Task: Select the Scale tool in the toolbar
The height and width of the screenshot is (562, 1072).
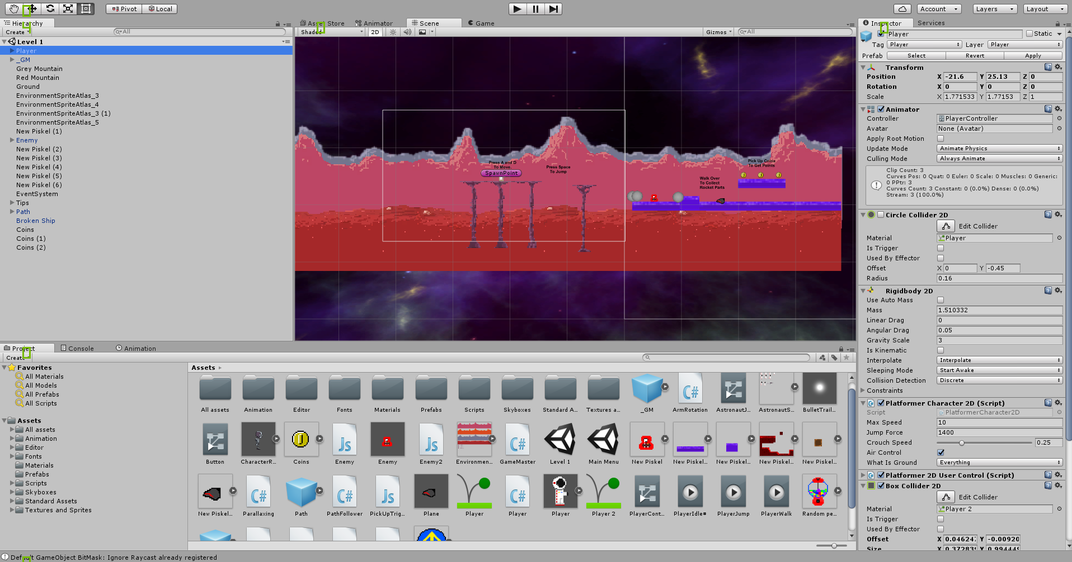Action: pyautogui.click(x=68, y=9)
